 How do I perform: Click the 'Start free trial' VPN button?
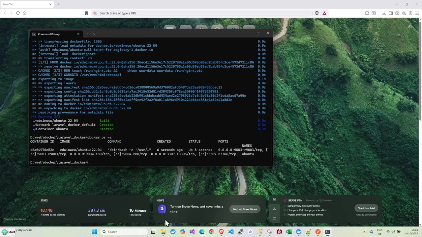pos(366,208)
